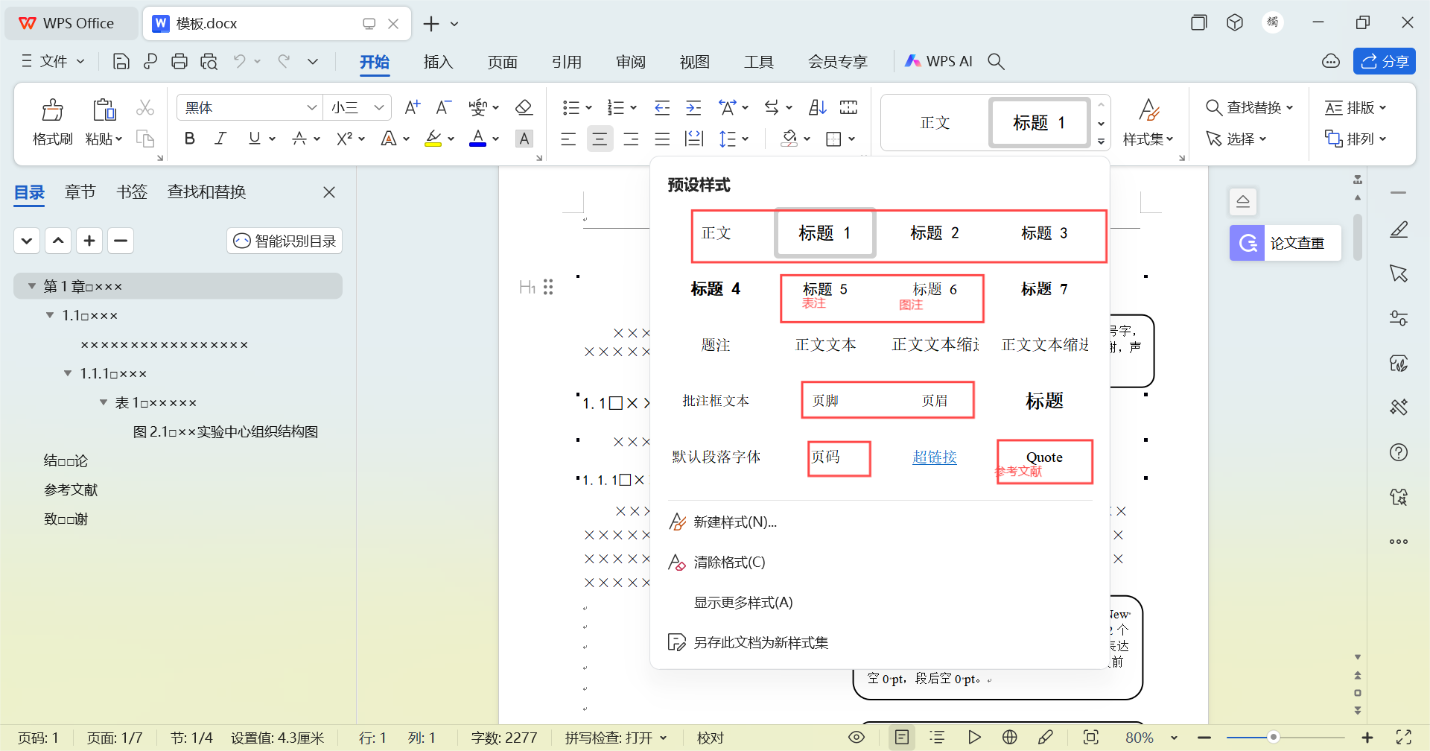Open the 查找替换 dropdown
The width and height of the screenshot is (1430, 751).
pyautogui.click(x=1249, y=108)
